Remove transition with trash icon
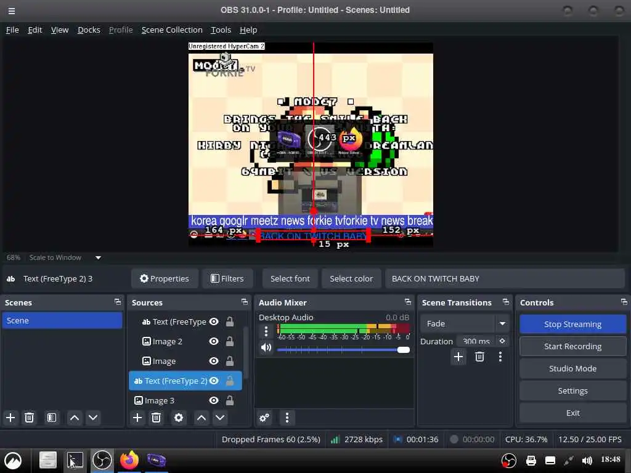631x473 pixels. point(479,357)
